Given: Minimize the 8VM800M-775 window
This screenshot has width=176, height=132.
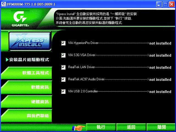Looking at the screenshot, I should tap(159, 4).
